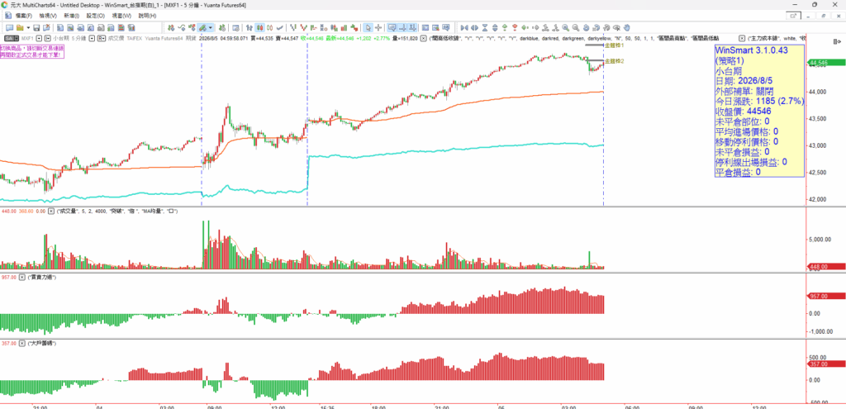
Task: Select the hand pan tool icon
Action: click(x=627, y=27)
